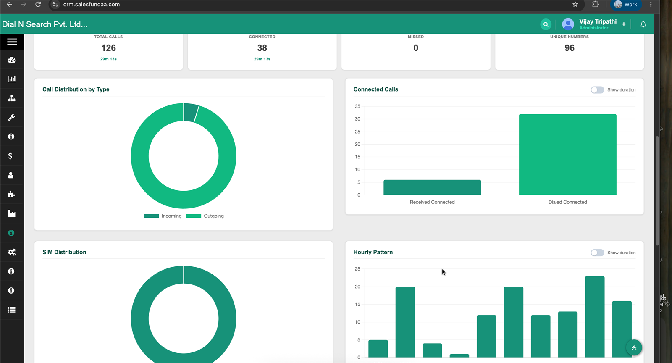The width and height of the screenshot is (672, 363).
Task: Click the green highlighted info sidebar icon
Action: pyautogui.click(x=11, y=233)
